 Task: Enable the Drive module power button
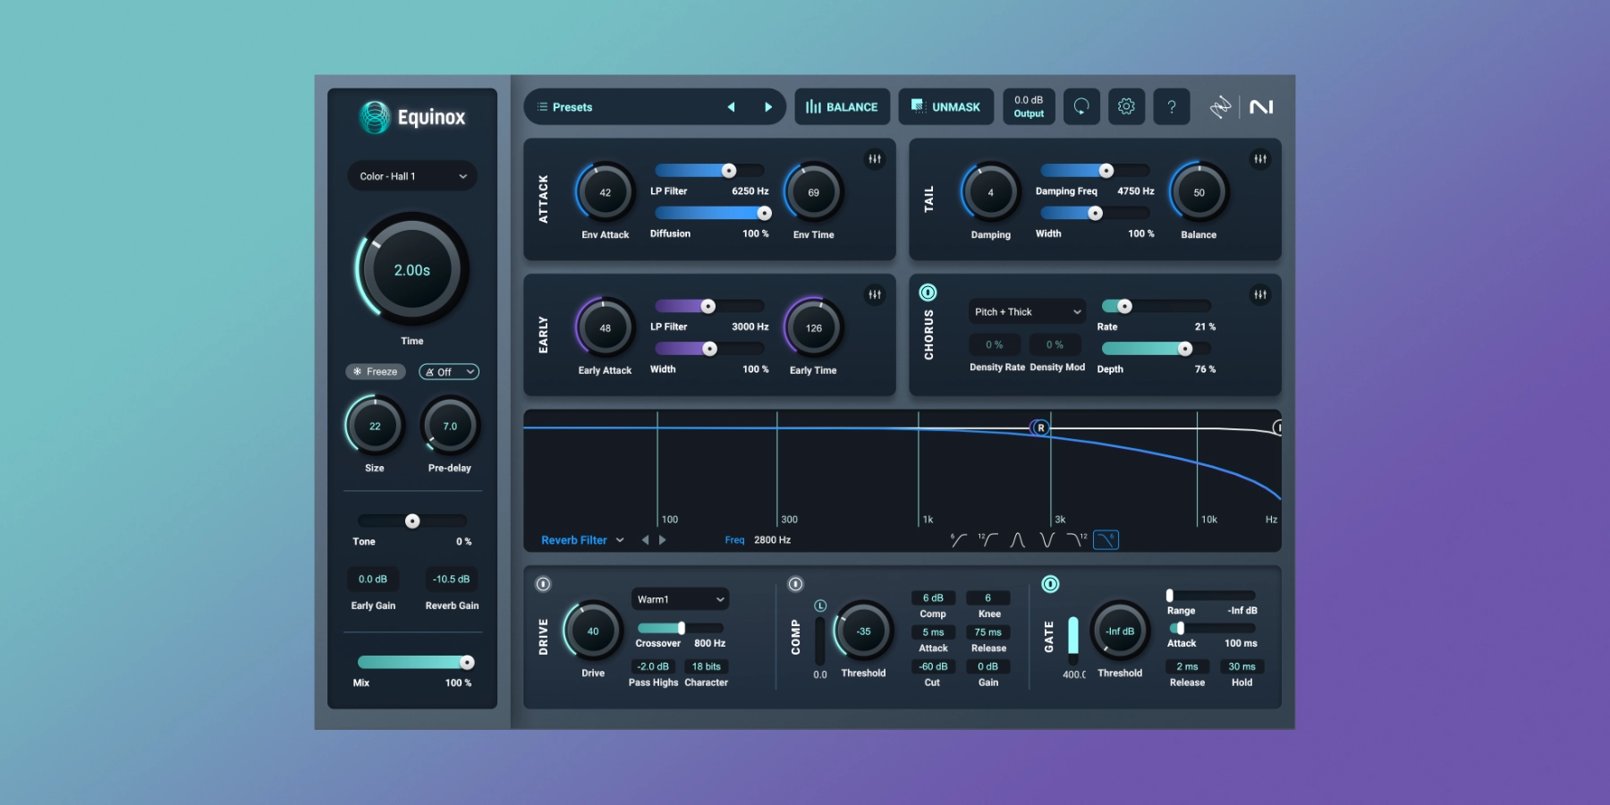click(543, 584)
